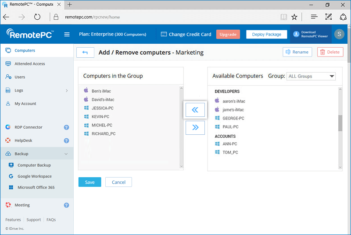Open the user profile avatar S
351x235 pixels.
point(339,34)
